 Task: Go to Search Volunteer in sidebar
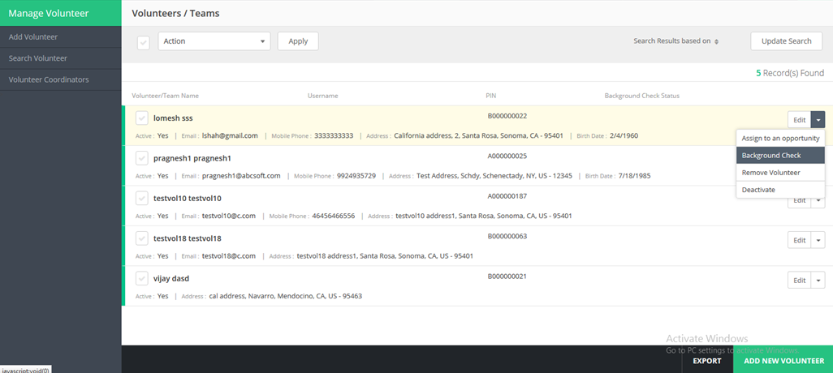pos(61,58)
